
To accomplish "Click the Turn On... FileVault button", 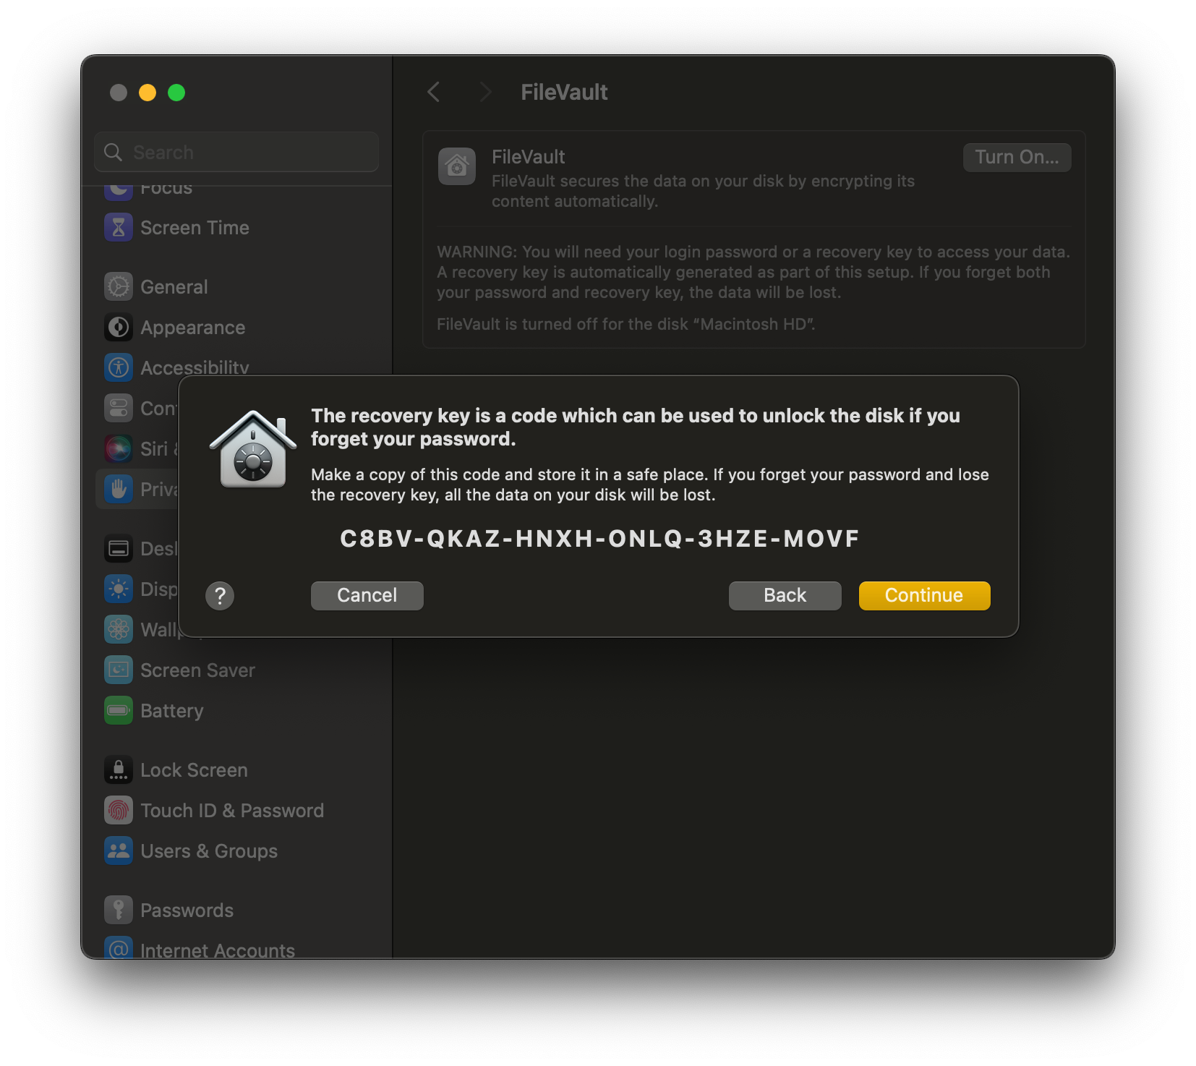I will (x=1017, y=157).
